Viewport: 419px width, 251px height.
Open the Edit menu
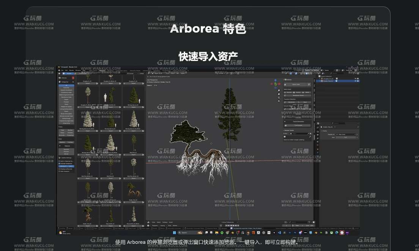pos(66,70)
